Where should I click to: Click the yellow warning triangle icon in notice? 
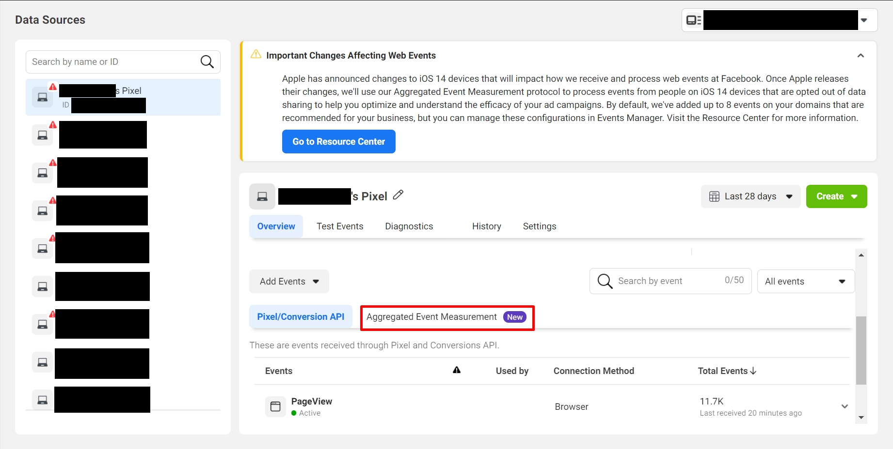[x=256, y=54]
